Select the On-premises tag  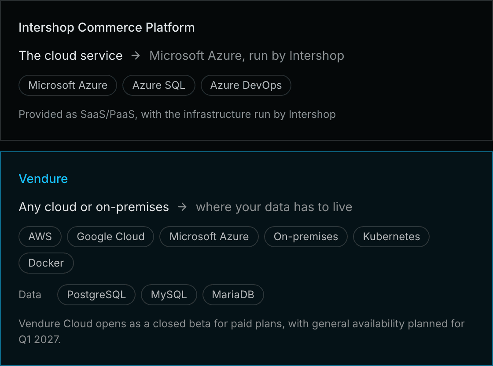click(306, 237)
